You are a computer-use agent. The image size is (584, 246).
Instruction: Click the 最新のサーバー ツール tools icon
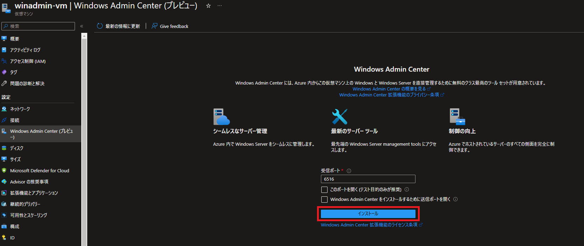pos(339,117)
